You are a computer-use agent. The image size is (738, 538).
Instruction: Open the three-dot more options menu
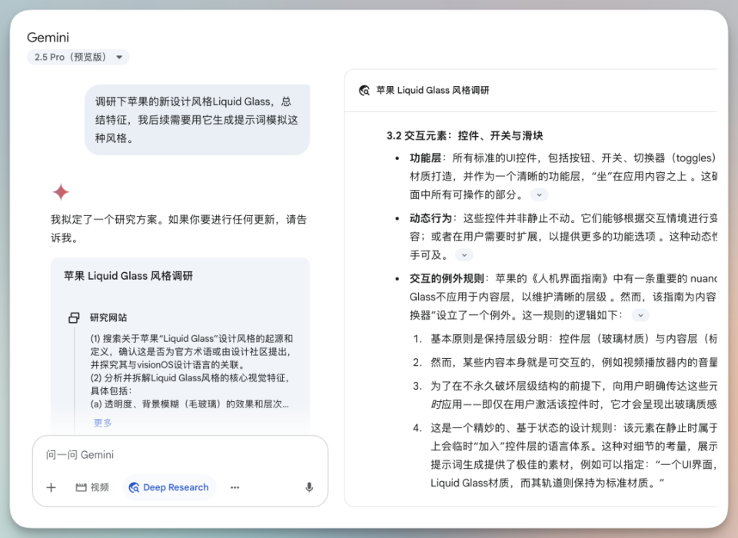[x=235, y=487]
